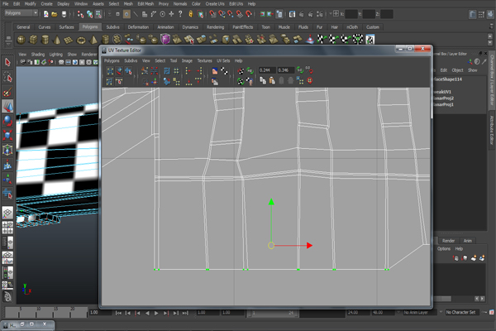Click the UV lattice tool icon in UV editor
The height and width of the screenshot is (331, 496).
110,71
